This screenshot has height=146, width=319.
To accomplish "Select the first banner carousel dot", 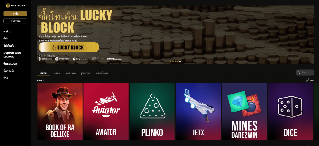I will [170, 61].
